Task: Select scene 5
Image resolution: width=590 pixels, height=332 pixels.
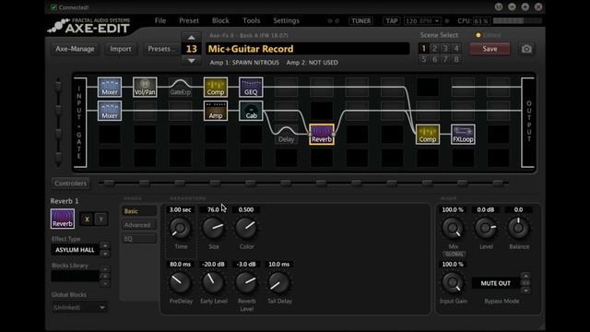Action: click(424, 59)
